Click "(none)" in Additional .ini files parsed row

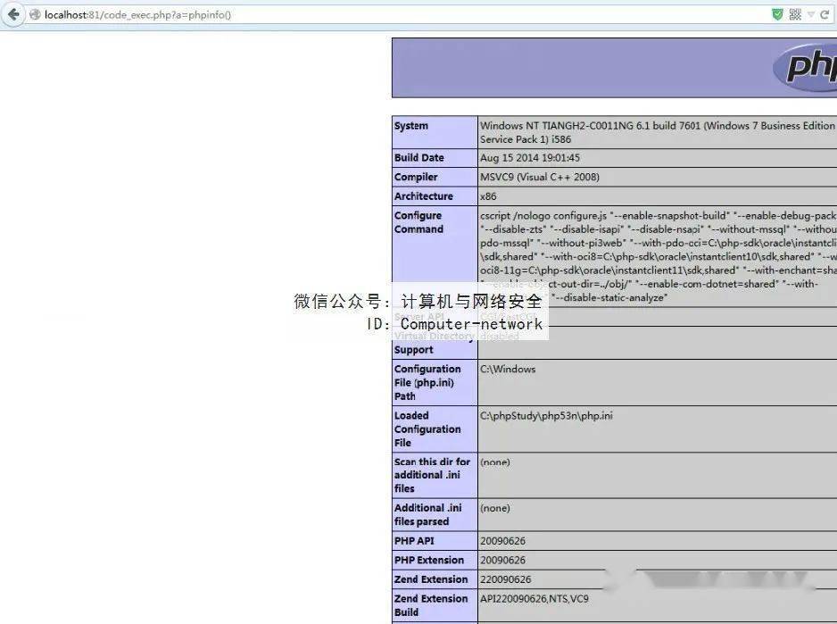click(495, 508)
